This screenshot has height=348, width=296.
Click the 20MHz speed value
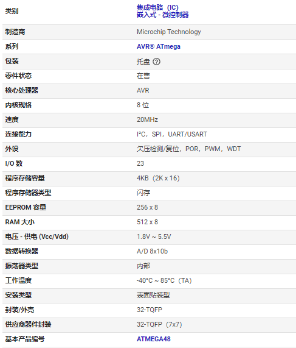click(x=147, y=119)
